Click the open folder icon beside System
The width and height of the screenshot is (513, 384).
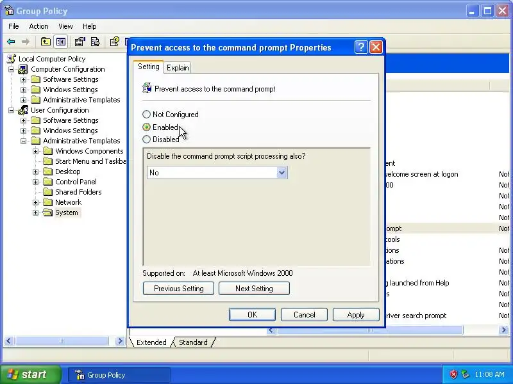[x=47, y=212]
